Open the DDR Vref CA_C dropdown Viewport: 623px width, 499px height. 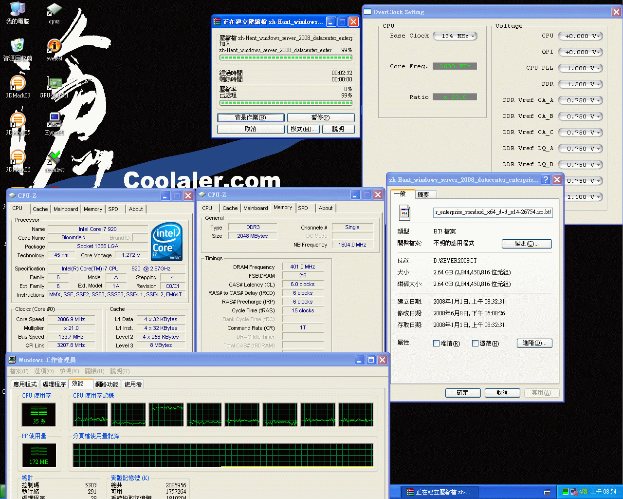click(x=581, y=133)
